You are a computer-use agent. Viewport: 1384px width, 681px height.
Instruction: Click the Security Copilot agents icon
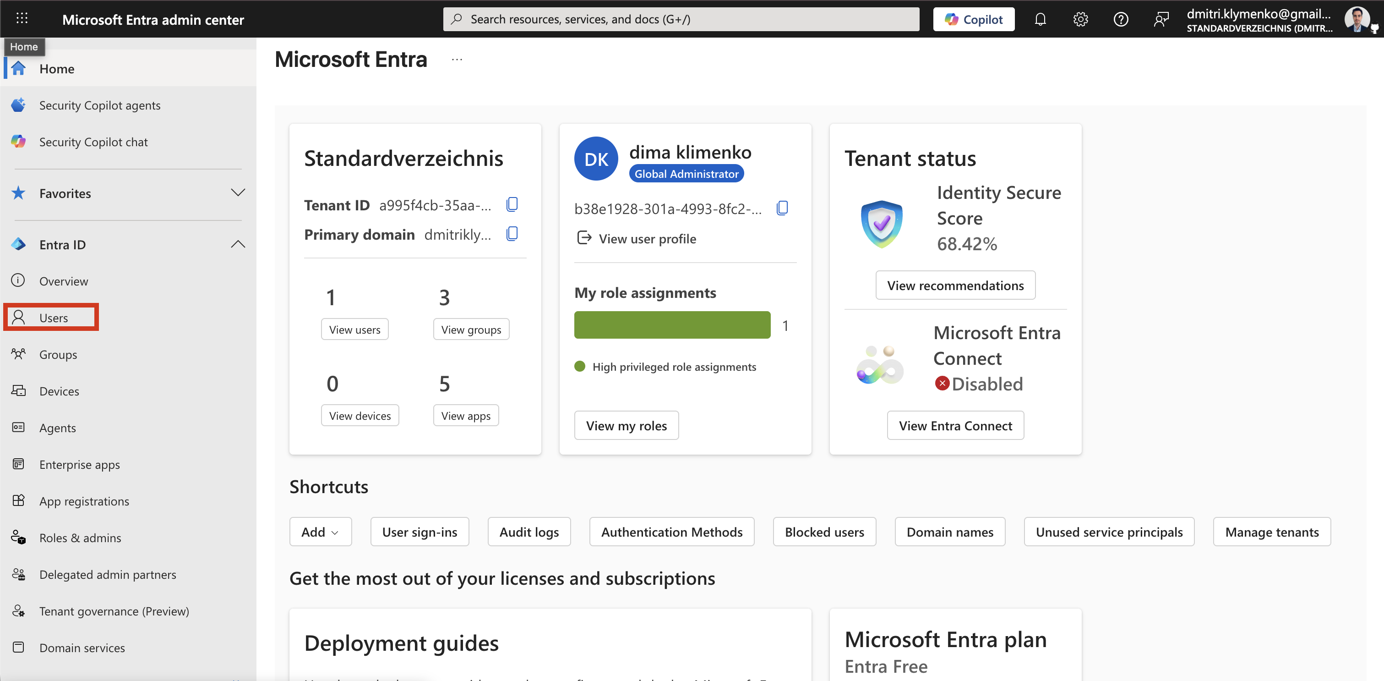(x=18, y=105)
